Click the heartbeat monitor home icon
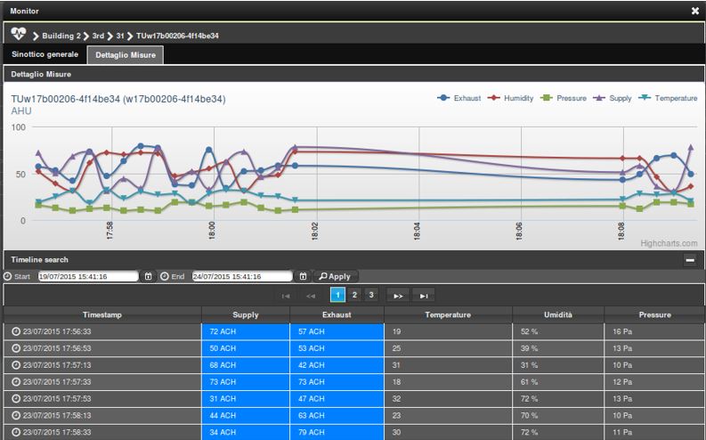The image size is (706, 440). [19, 34]
